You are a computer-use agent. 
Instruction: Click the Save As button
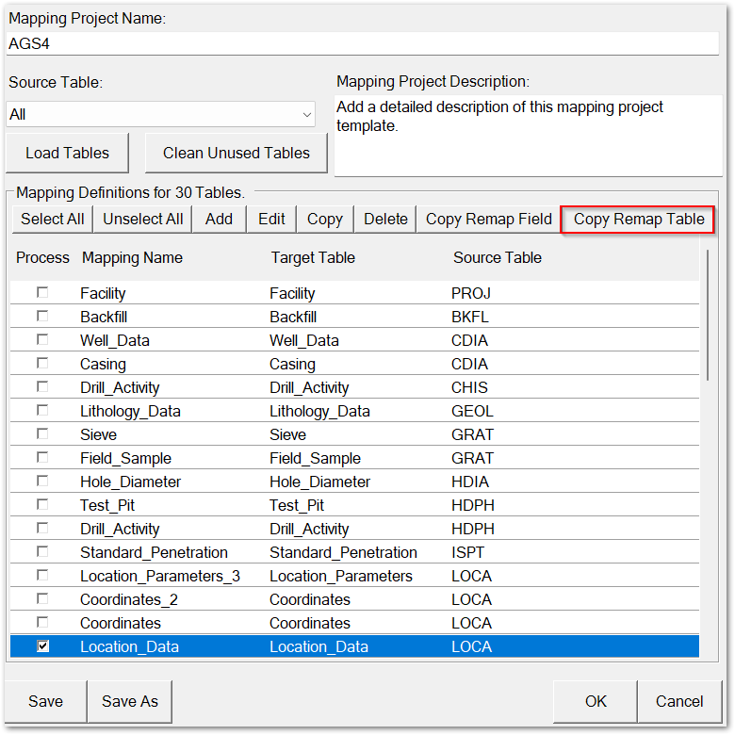[x=130, y=701]
